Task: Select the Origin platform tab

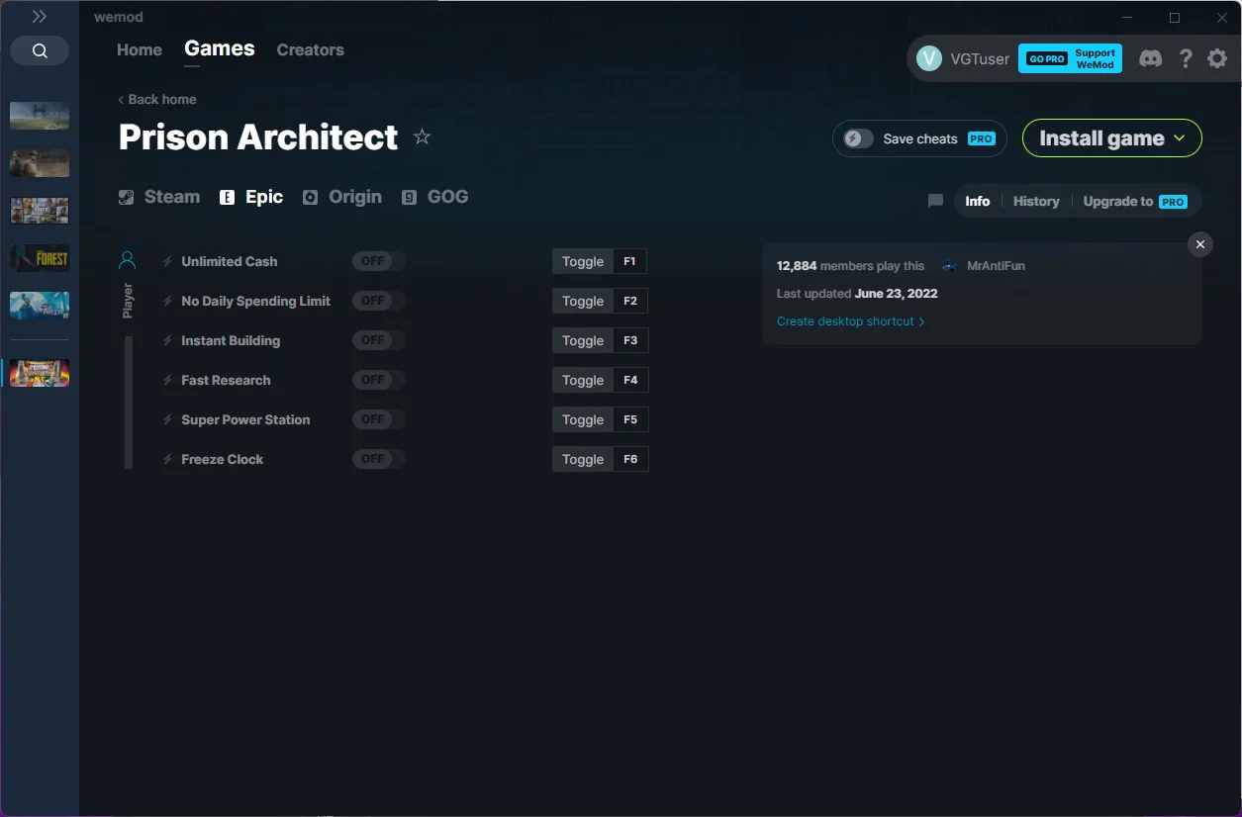Action: pos(342,197)
